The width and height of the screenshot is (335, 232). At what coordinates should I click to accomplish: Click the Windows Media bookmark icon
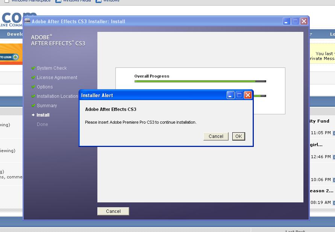click(58, 1)
